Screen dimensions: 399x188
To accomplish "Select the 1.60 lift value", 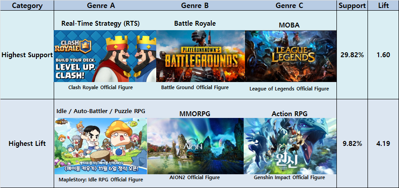I will pyautogui.click(x=383, y=55).
